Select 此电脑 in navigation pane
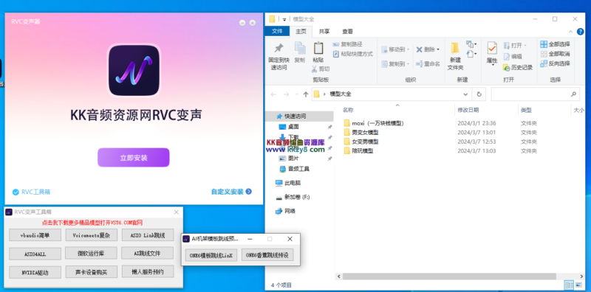Viewport: 591px width, 292px height. (x=288, y=183)
